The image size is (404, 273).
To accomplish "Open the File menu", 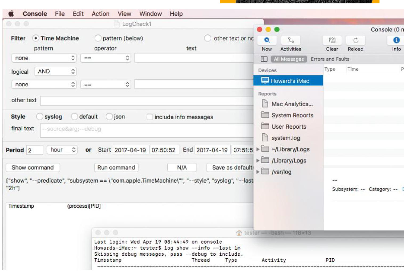I will click(x=60, y=14).
